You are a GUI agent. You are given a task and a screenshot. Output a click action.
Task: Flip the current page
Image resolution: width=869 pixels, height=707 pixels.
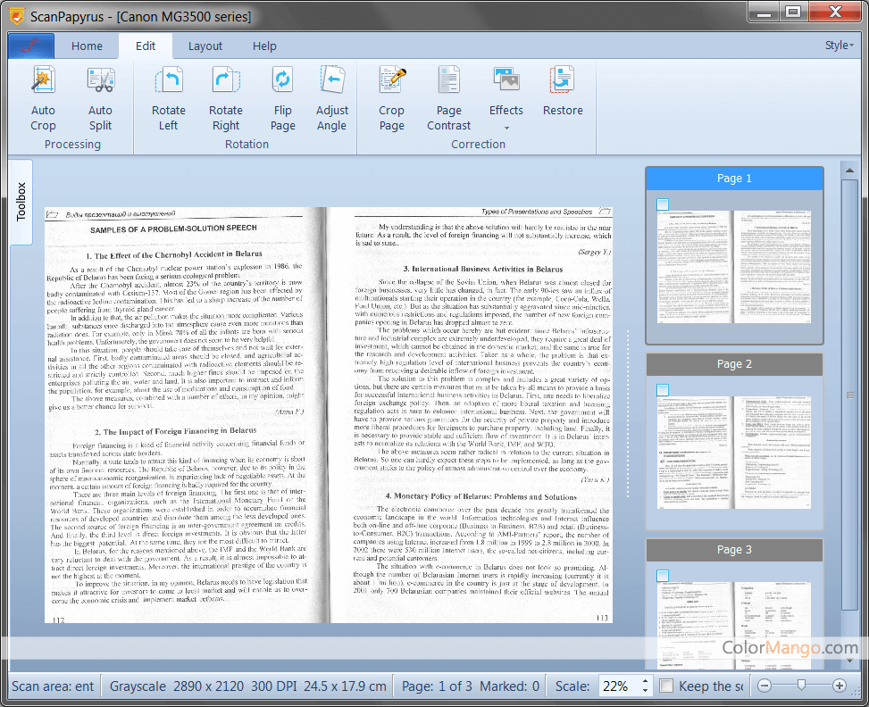click(282, 82)
